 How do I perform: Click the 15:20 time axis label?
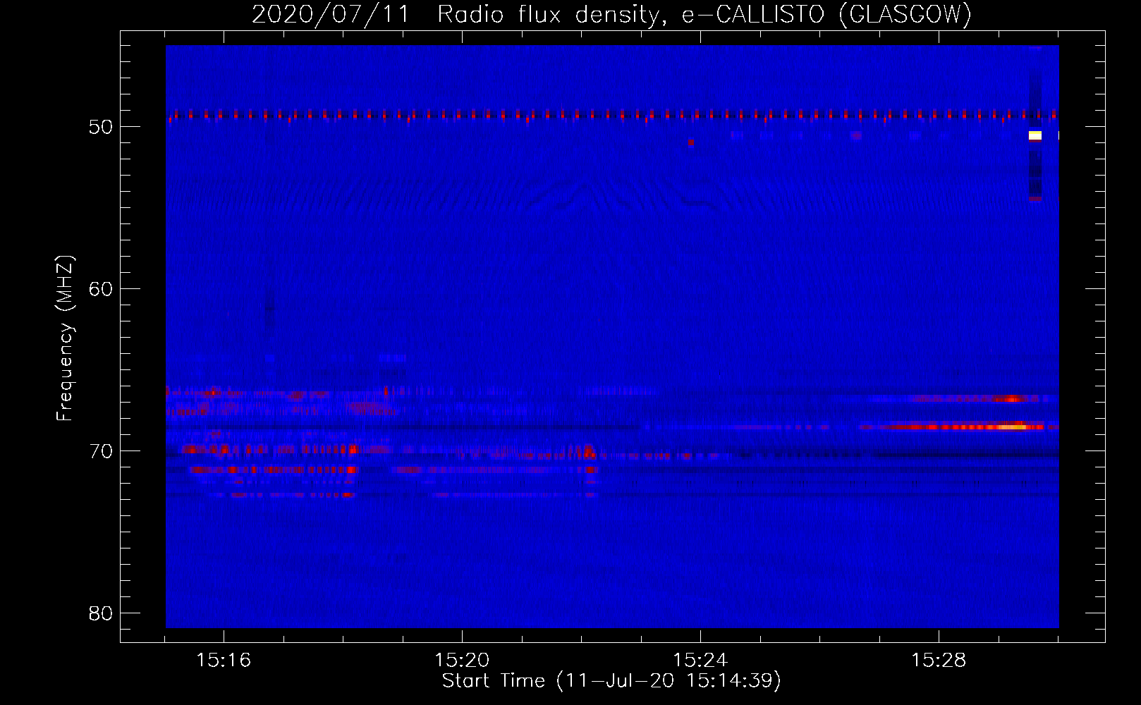(462, 661)
